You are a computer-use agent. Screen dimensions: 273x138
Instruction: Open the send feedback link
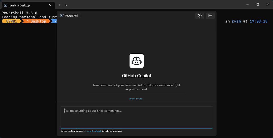(x=94, y=131)
